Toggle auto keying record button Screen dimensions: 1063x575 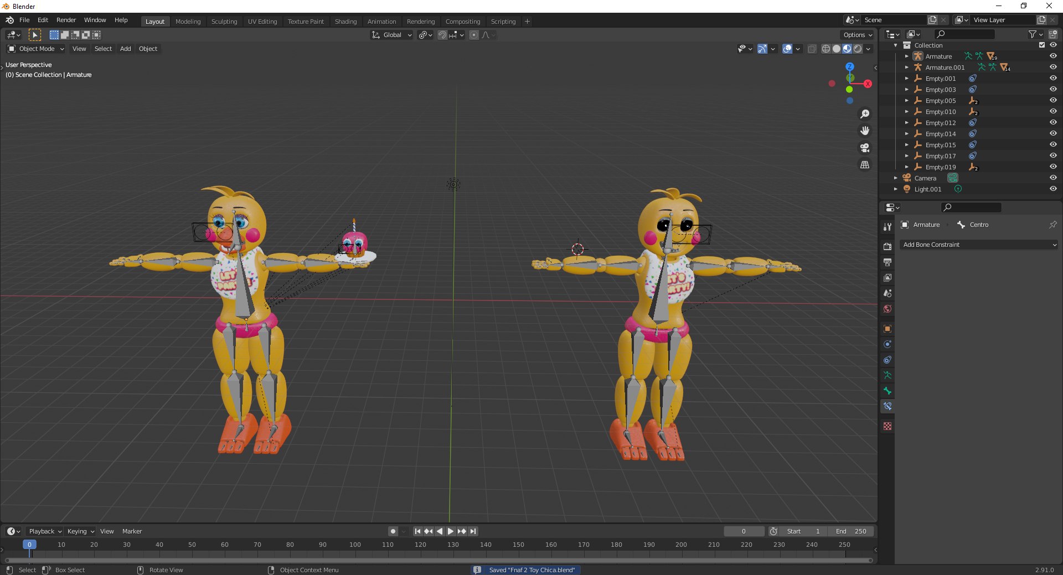tap(393, 531)
